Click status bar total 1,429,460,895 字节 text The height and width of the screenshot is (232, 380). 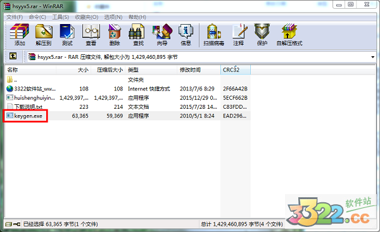point(241,224)
